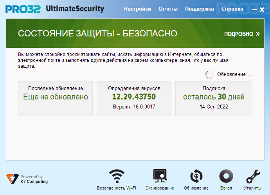
Task: Click the Подписка subscription card
Action: tap(214, 98)
